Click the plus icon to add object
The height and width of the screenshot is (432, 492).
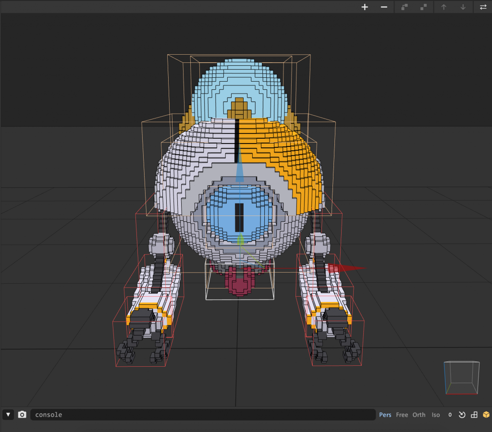[x=365, y=7]
